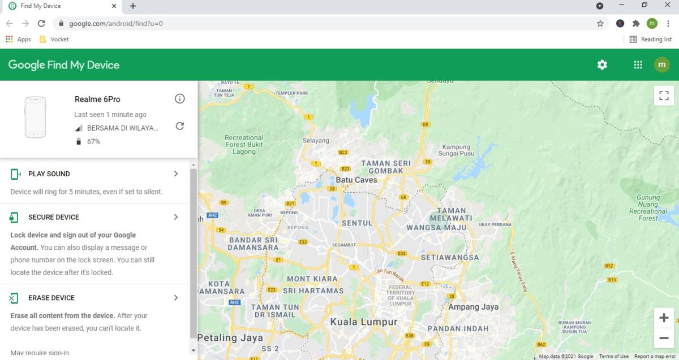The height and width of the screenshot is (360, 679).
Task: Click the Play Sound phone icon
Action: (15, 174)
